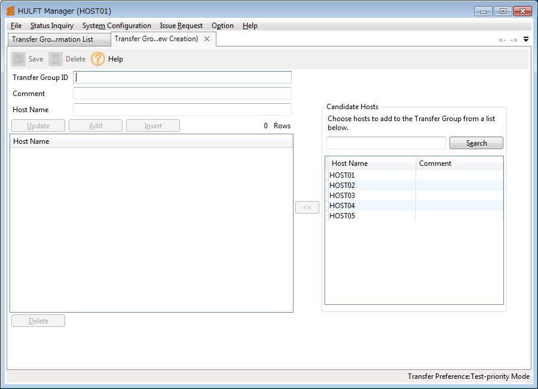Screen dimensions: 538x389
Task: Open the Help menu in menu bar
Action: [x=250, y=26]
